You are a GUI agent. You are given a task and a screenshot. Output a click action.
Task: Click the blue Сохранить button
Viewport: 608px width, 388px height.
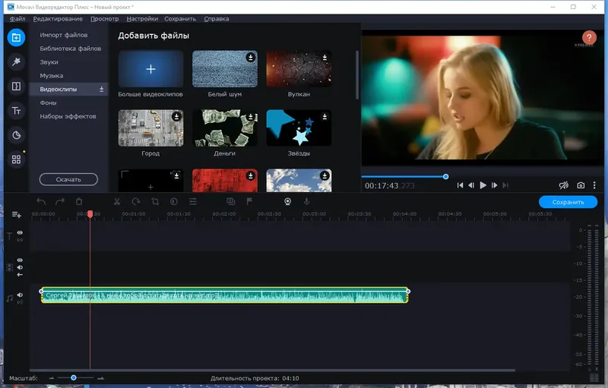pos(568,202)
